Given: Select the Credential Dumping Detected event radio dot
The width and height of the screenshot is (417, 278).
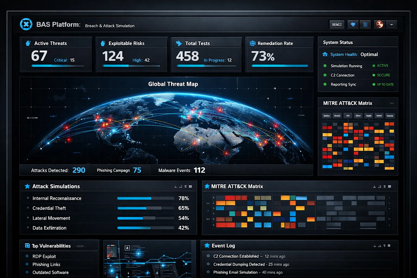Looking at the screenshot, I should point(208,264).
